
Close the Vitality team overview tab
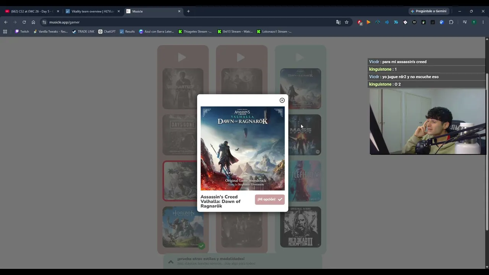click(x=118, y=11)
